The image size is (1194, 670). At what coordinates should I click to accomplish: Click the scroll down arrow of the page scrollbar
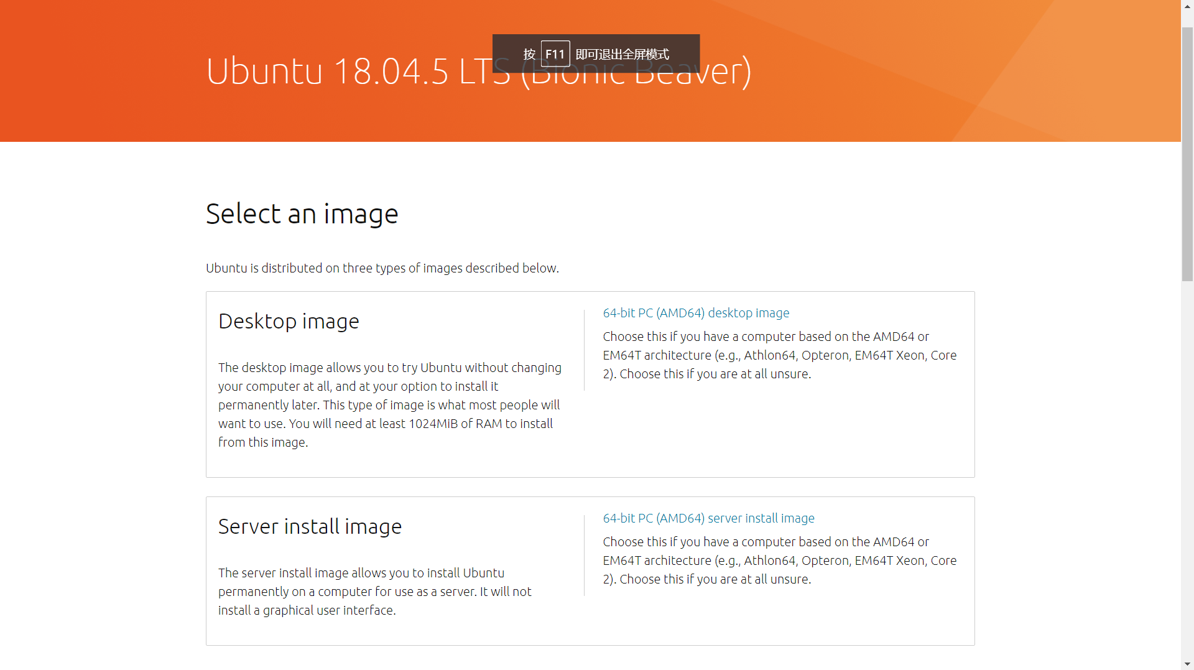1187,664
